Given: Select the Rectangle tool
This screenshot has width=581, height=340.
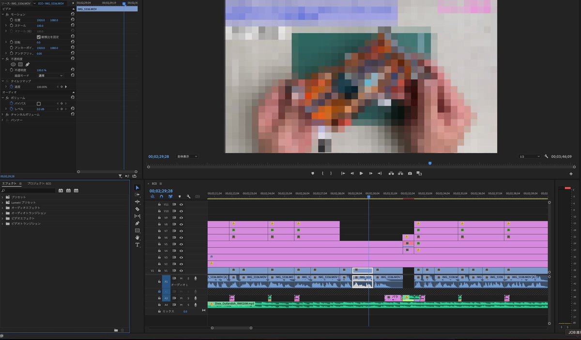Looking at the screenshot, I should click(137, 231).
